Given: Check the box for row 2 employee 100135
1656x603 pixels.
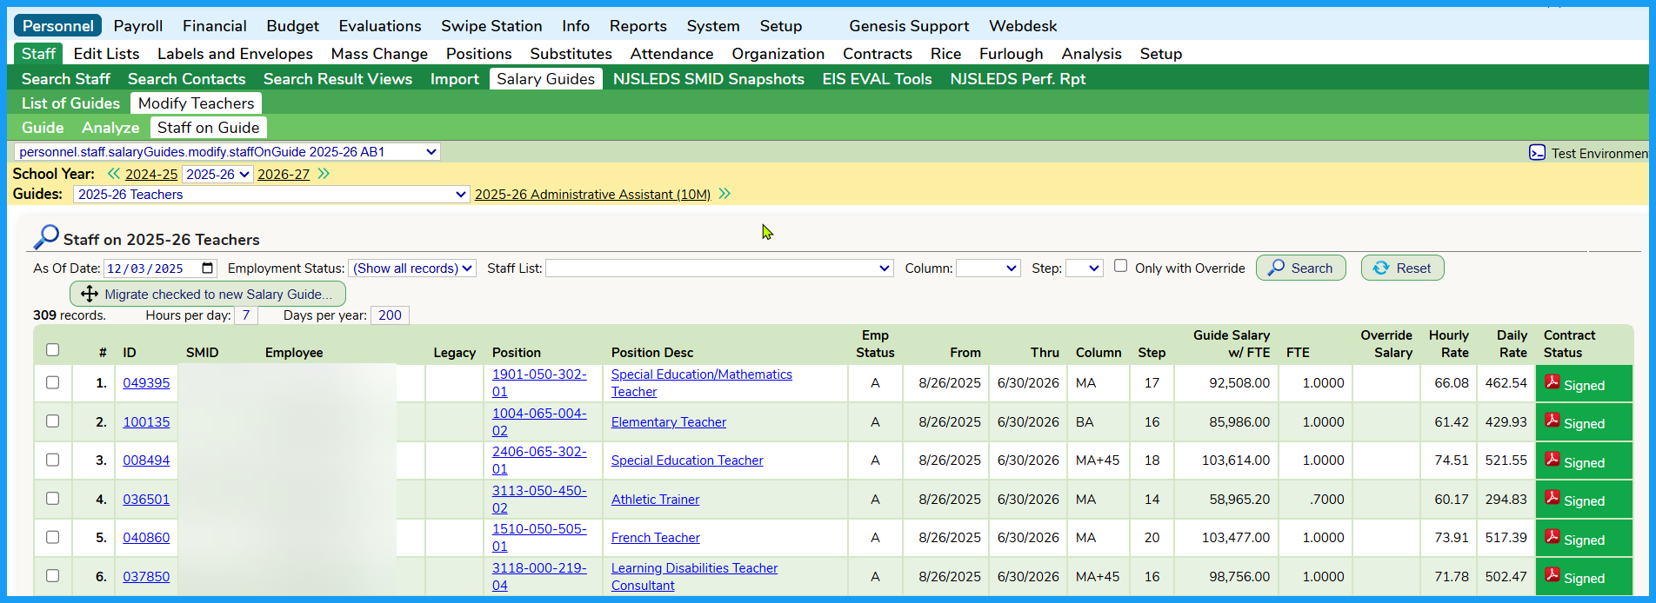Looking at the screenshot, I should pyautogui.click(x=52, y=421).
